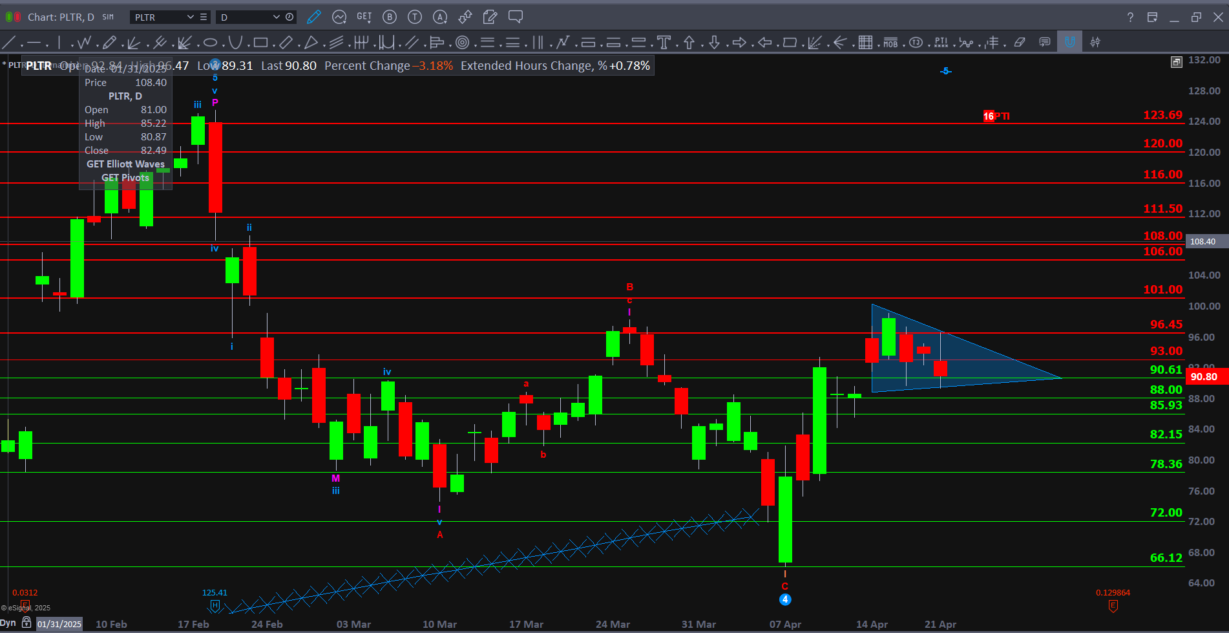Click the SIM mode label
1229x633 pixels.
pyautogui.click(x=108, y=17)
